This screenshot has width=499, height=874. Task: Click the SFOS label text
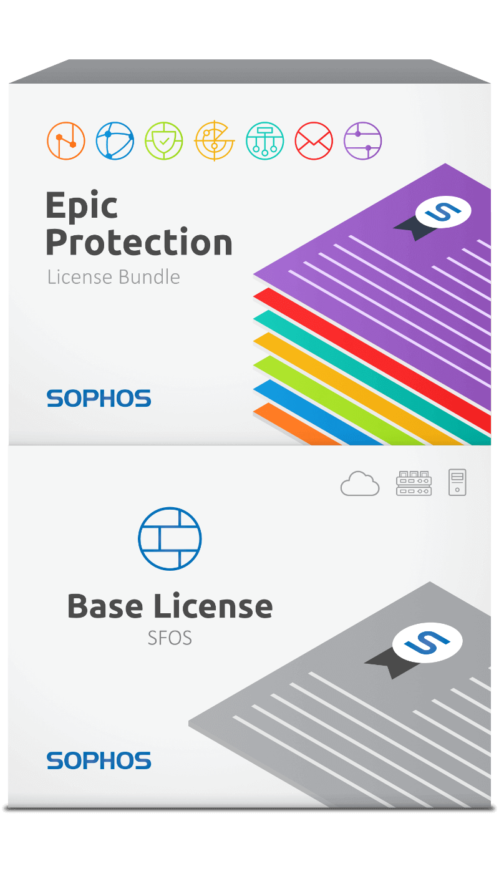[x=170, y=638]
